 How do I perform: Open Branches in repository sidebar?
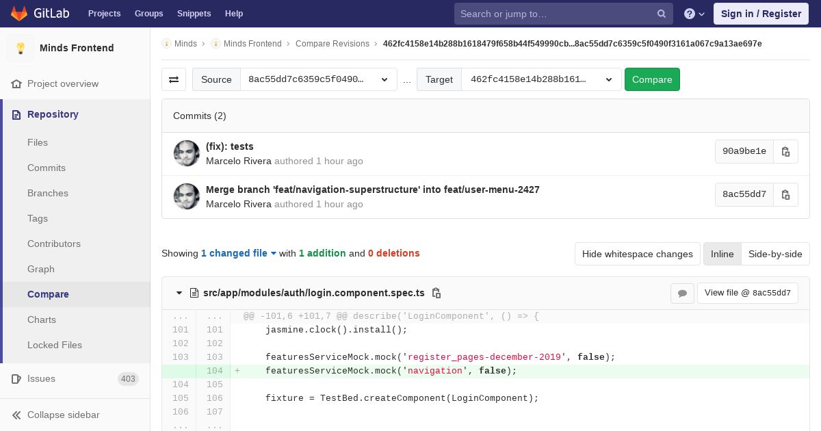[48, 193]
